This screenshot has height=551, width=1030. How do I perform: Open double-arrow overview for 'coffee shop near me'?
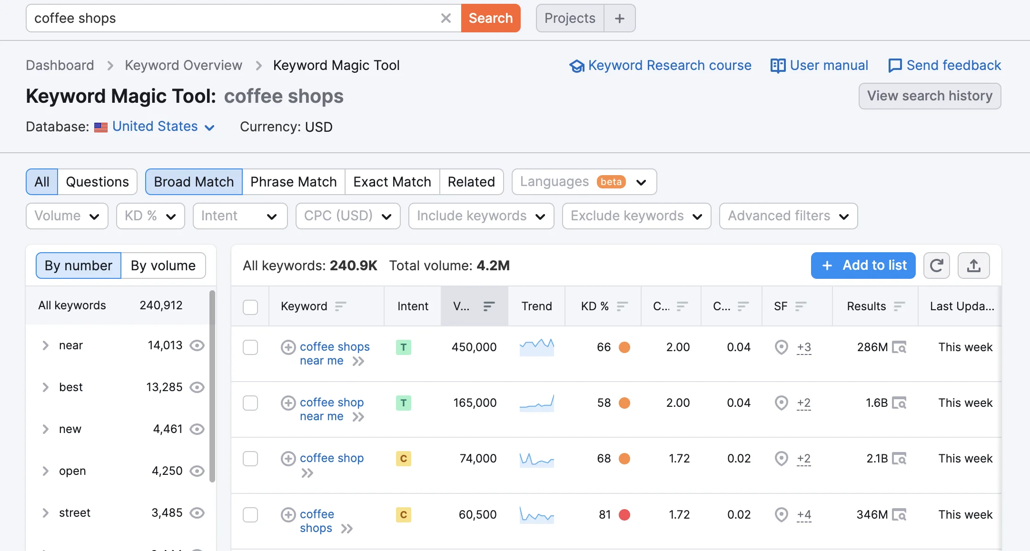point(358,417)
